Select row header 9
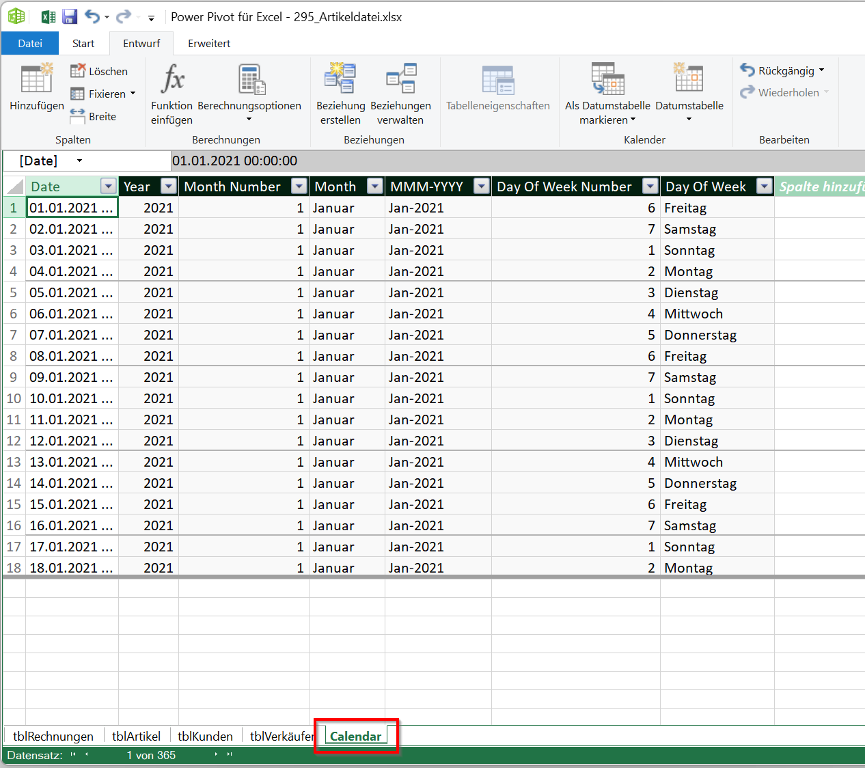Screen dimensions: 865x768 [14, 377]
